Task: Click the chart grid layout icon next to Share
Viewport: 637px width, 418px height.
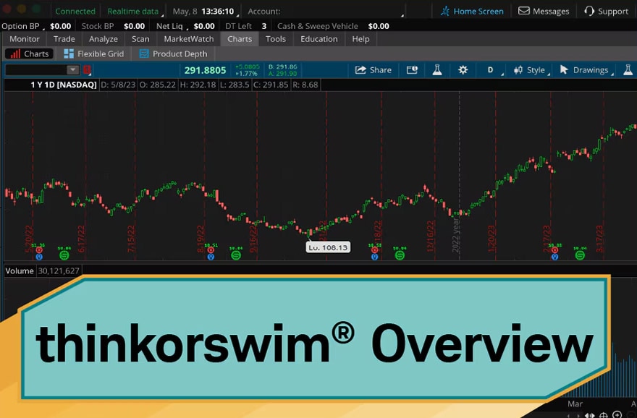Action: coord(413,70)
